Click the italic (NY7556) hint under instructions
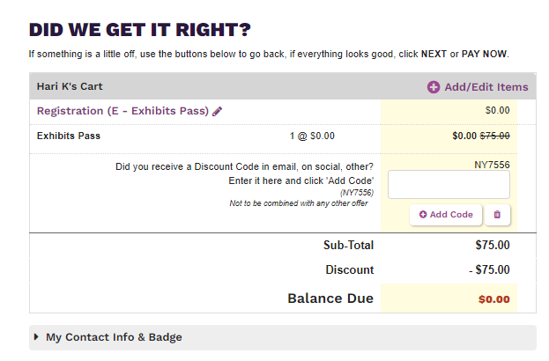 356,192
